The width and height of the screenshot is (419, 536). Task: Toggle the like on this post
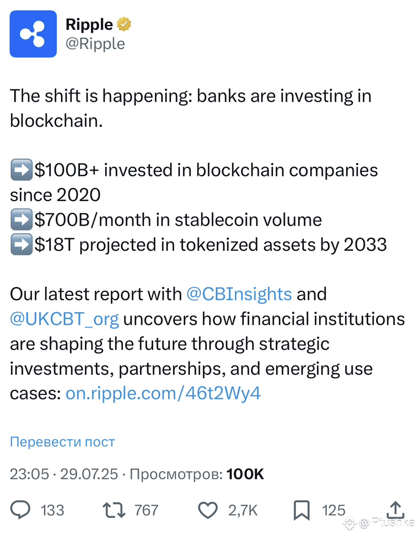click(207, 510)
